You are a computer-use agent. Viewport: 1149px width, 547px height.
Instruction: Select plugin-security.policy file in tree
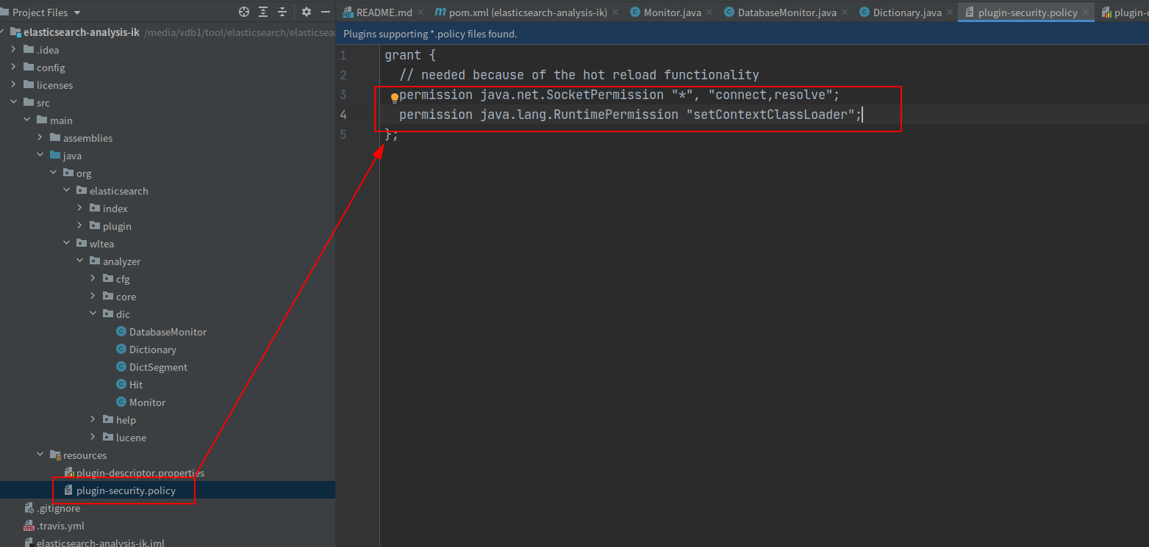[x=126, y=490]
